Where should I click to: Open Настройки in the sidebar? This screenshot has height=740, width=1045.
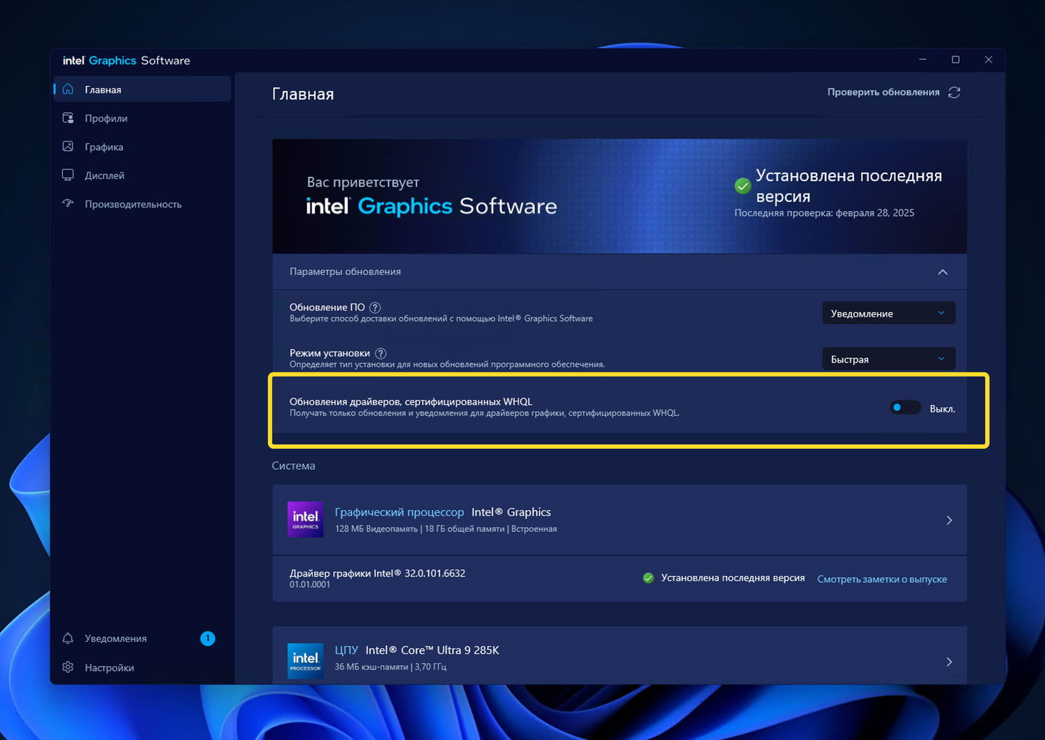pos(142,667)
